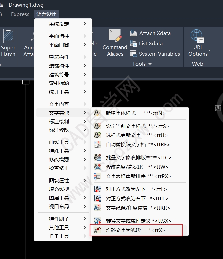Click the 设定当前文字样式 icon
Image resolution: width=223 pixels, height=259 pixels.
pyautogui.click(x=97, y=126)
